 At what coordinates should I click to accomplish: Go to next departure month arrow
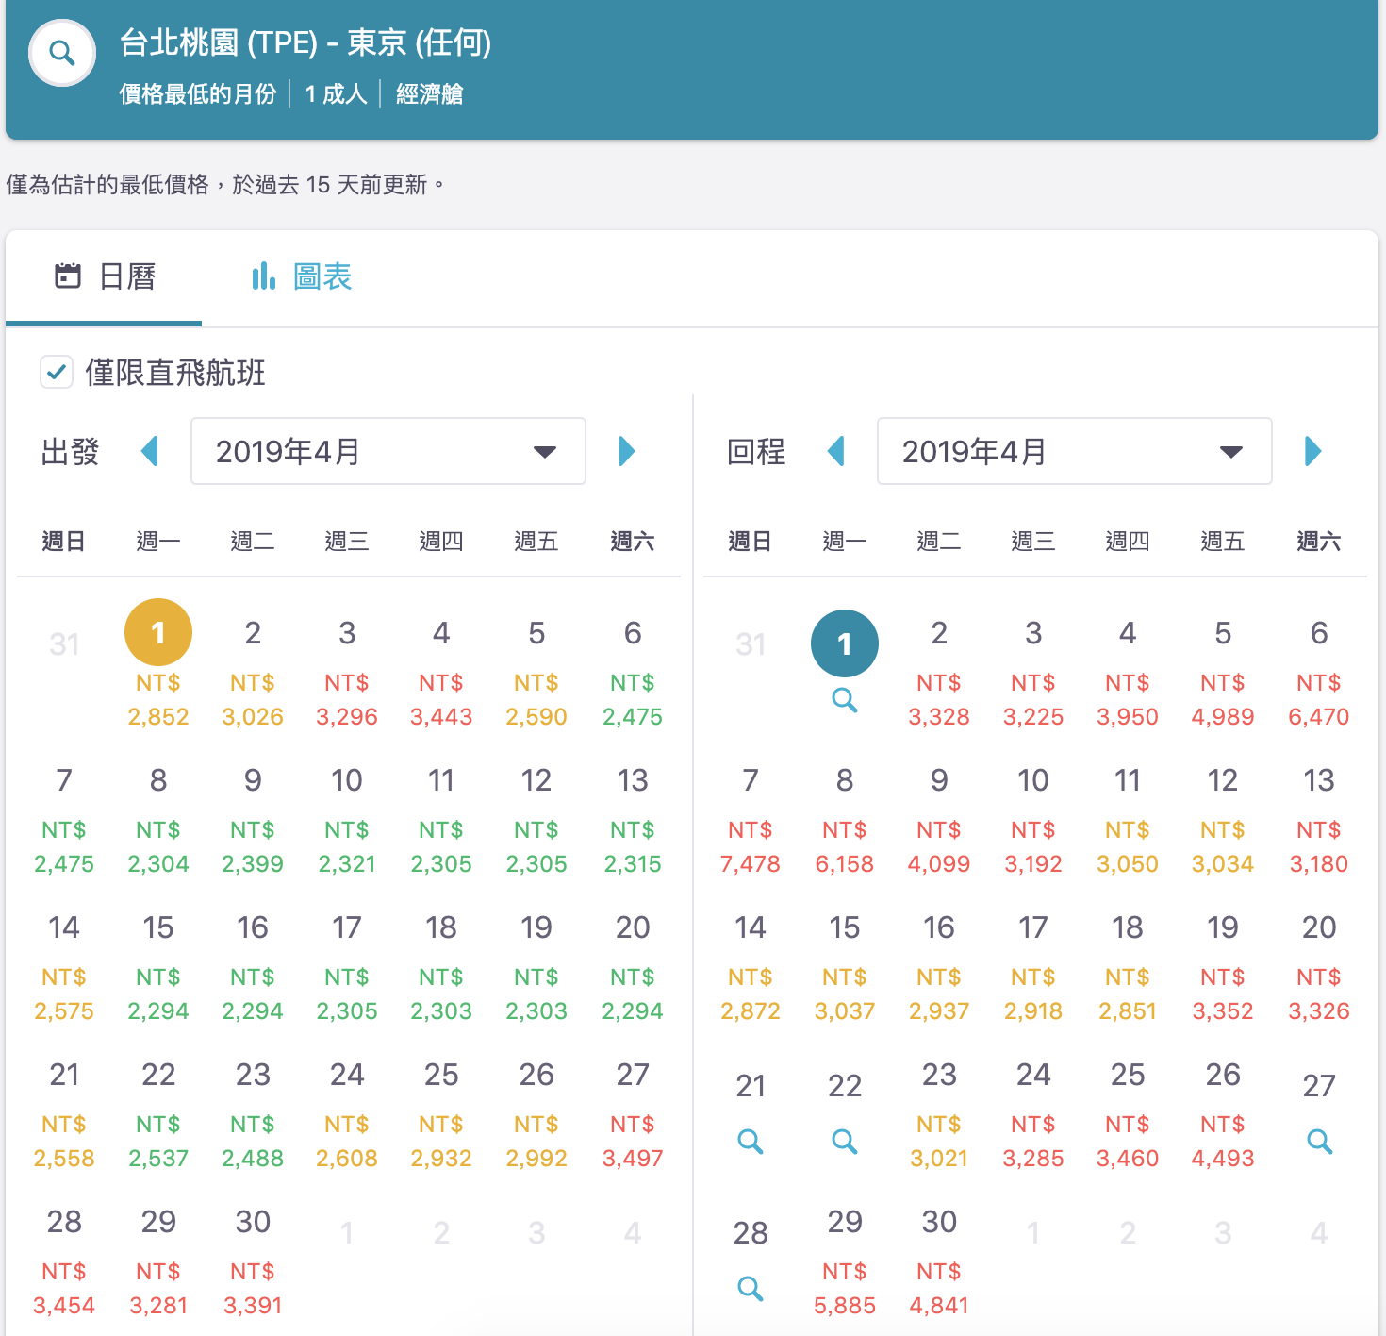click(626, 451)
